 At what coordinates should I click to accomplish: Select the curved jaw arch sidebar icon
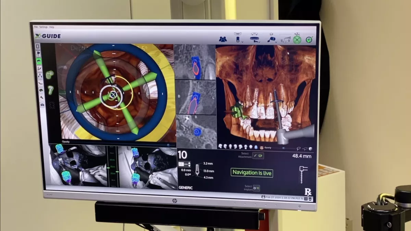pos(40,83)
